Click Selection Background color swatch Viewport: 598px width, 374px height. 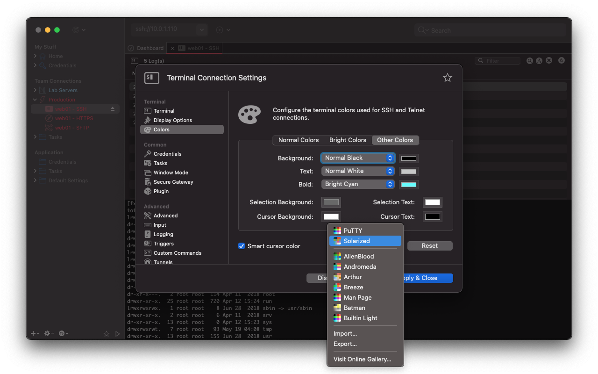click(331, 202)
